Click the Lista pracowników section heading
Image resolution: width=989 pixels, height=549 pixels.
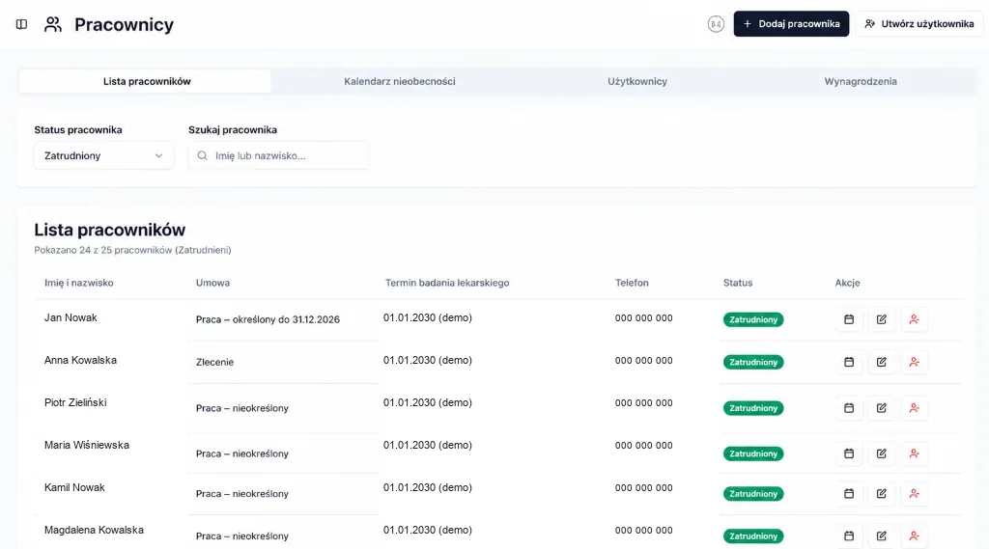coord(110,230)
